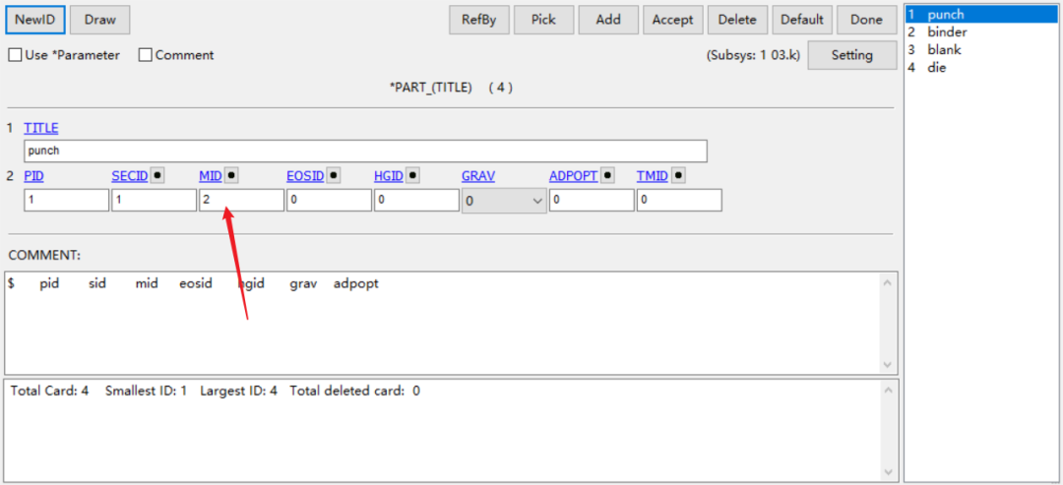
Task: Click the status log scroll up arrow
Action: (888, 390)
